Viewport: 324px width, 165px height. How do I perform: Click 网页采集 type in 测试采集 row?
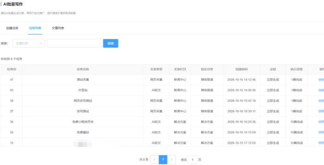coord(156,80)
